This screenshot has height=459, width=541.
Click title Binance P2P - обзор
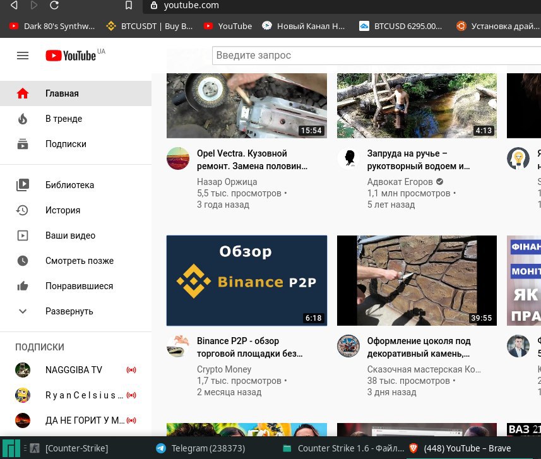point(250,347)
